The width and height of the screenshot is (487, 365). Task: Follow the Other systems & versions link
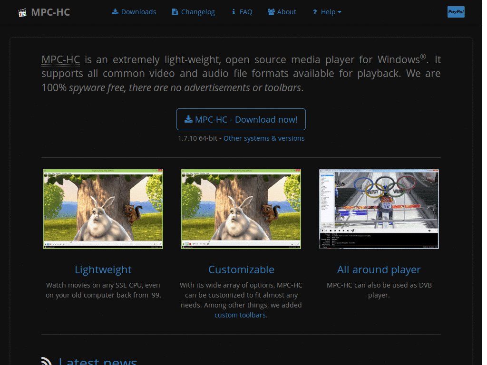(x=264, y=138)
